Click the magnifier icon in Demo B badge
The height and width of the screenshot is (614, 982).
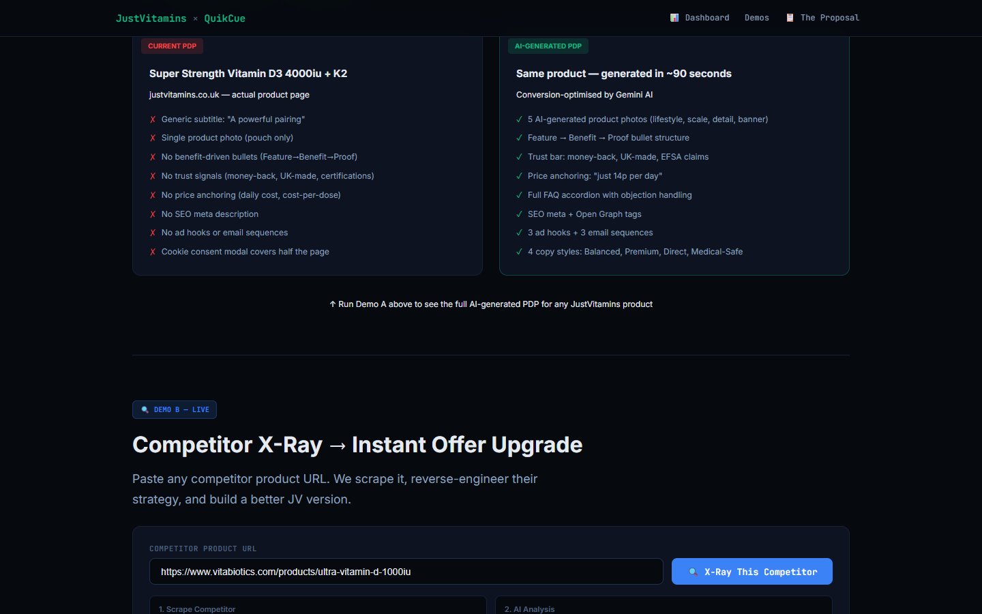pos(145,410)
